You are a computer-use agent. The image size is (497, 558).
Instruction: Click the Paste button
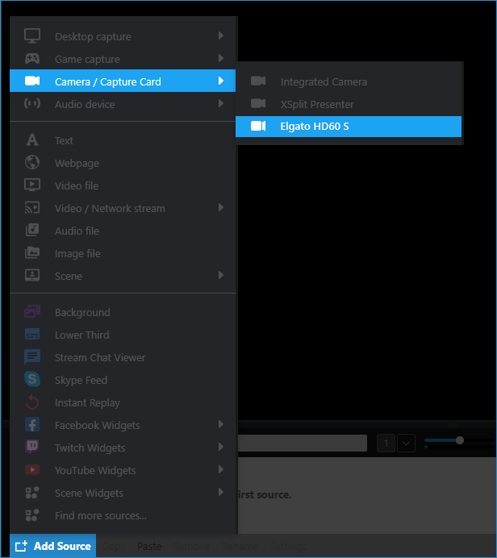pyautogui.click(x=149, y=546)
